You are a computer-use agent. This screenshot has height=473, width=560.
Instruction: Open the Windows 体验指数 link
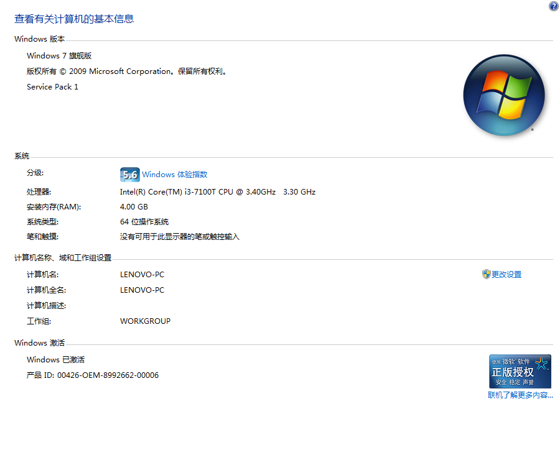[175, 175]
